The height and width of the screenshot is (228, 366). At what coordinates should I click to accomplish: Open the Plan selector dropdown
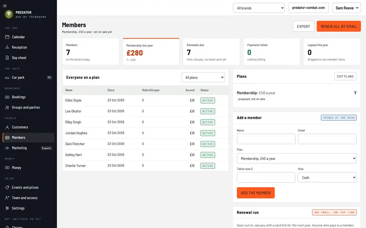pos(297,158)
